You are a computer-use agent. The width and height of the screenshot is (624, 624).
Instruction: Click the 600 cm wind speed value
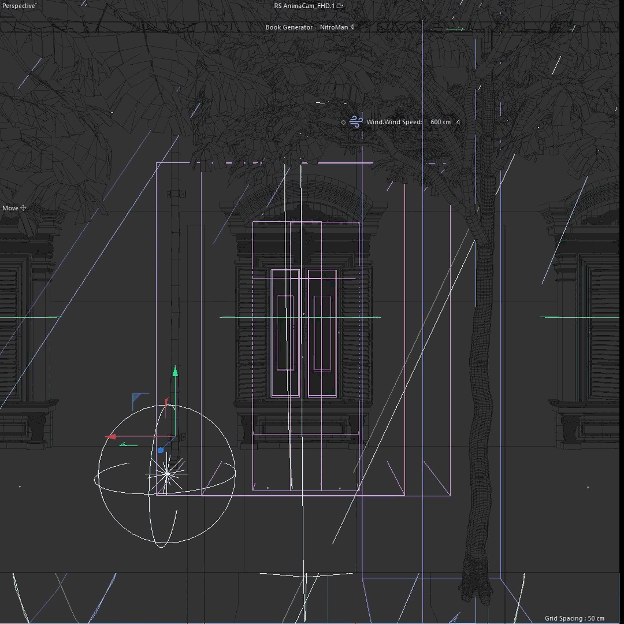click(440, 122)
